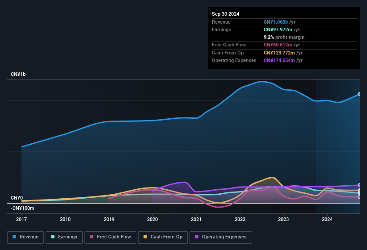Click the Earnings row label in tooltip
367x250 pixels.
tap(221, 29)
